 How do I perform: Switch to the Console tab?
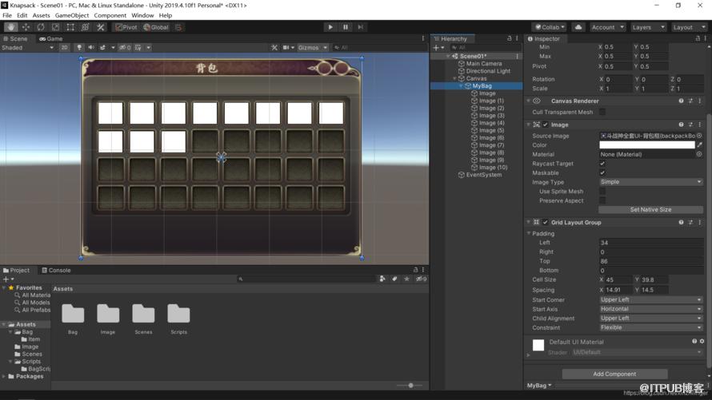pos(56,271)
